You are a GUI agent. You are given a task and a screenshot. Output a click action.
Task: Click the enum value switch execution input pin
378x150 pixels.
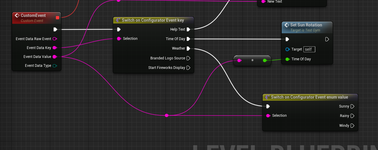(268, 106)
